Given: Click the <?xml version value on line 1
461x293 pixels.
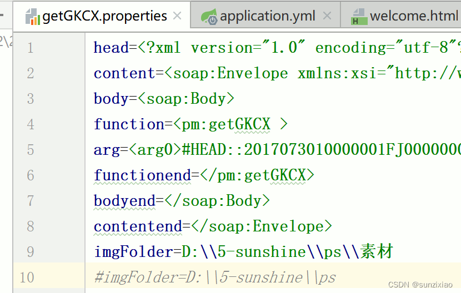Looking at the screenshot, I should [299, 48].
